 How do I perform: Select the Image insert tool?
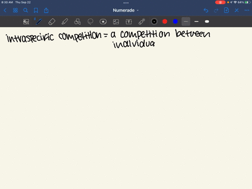[116, 22]
